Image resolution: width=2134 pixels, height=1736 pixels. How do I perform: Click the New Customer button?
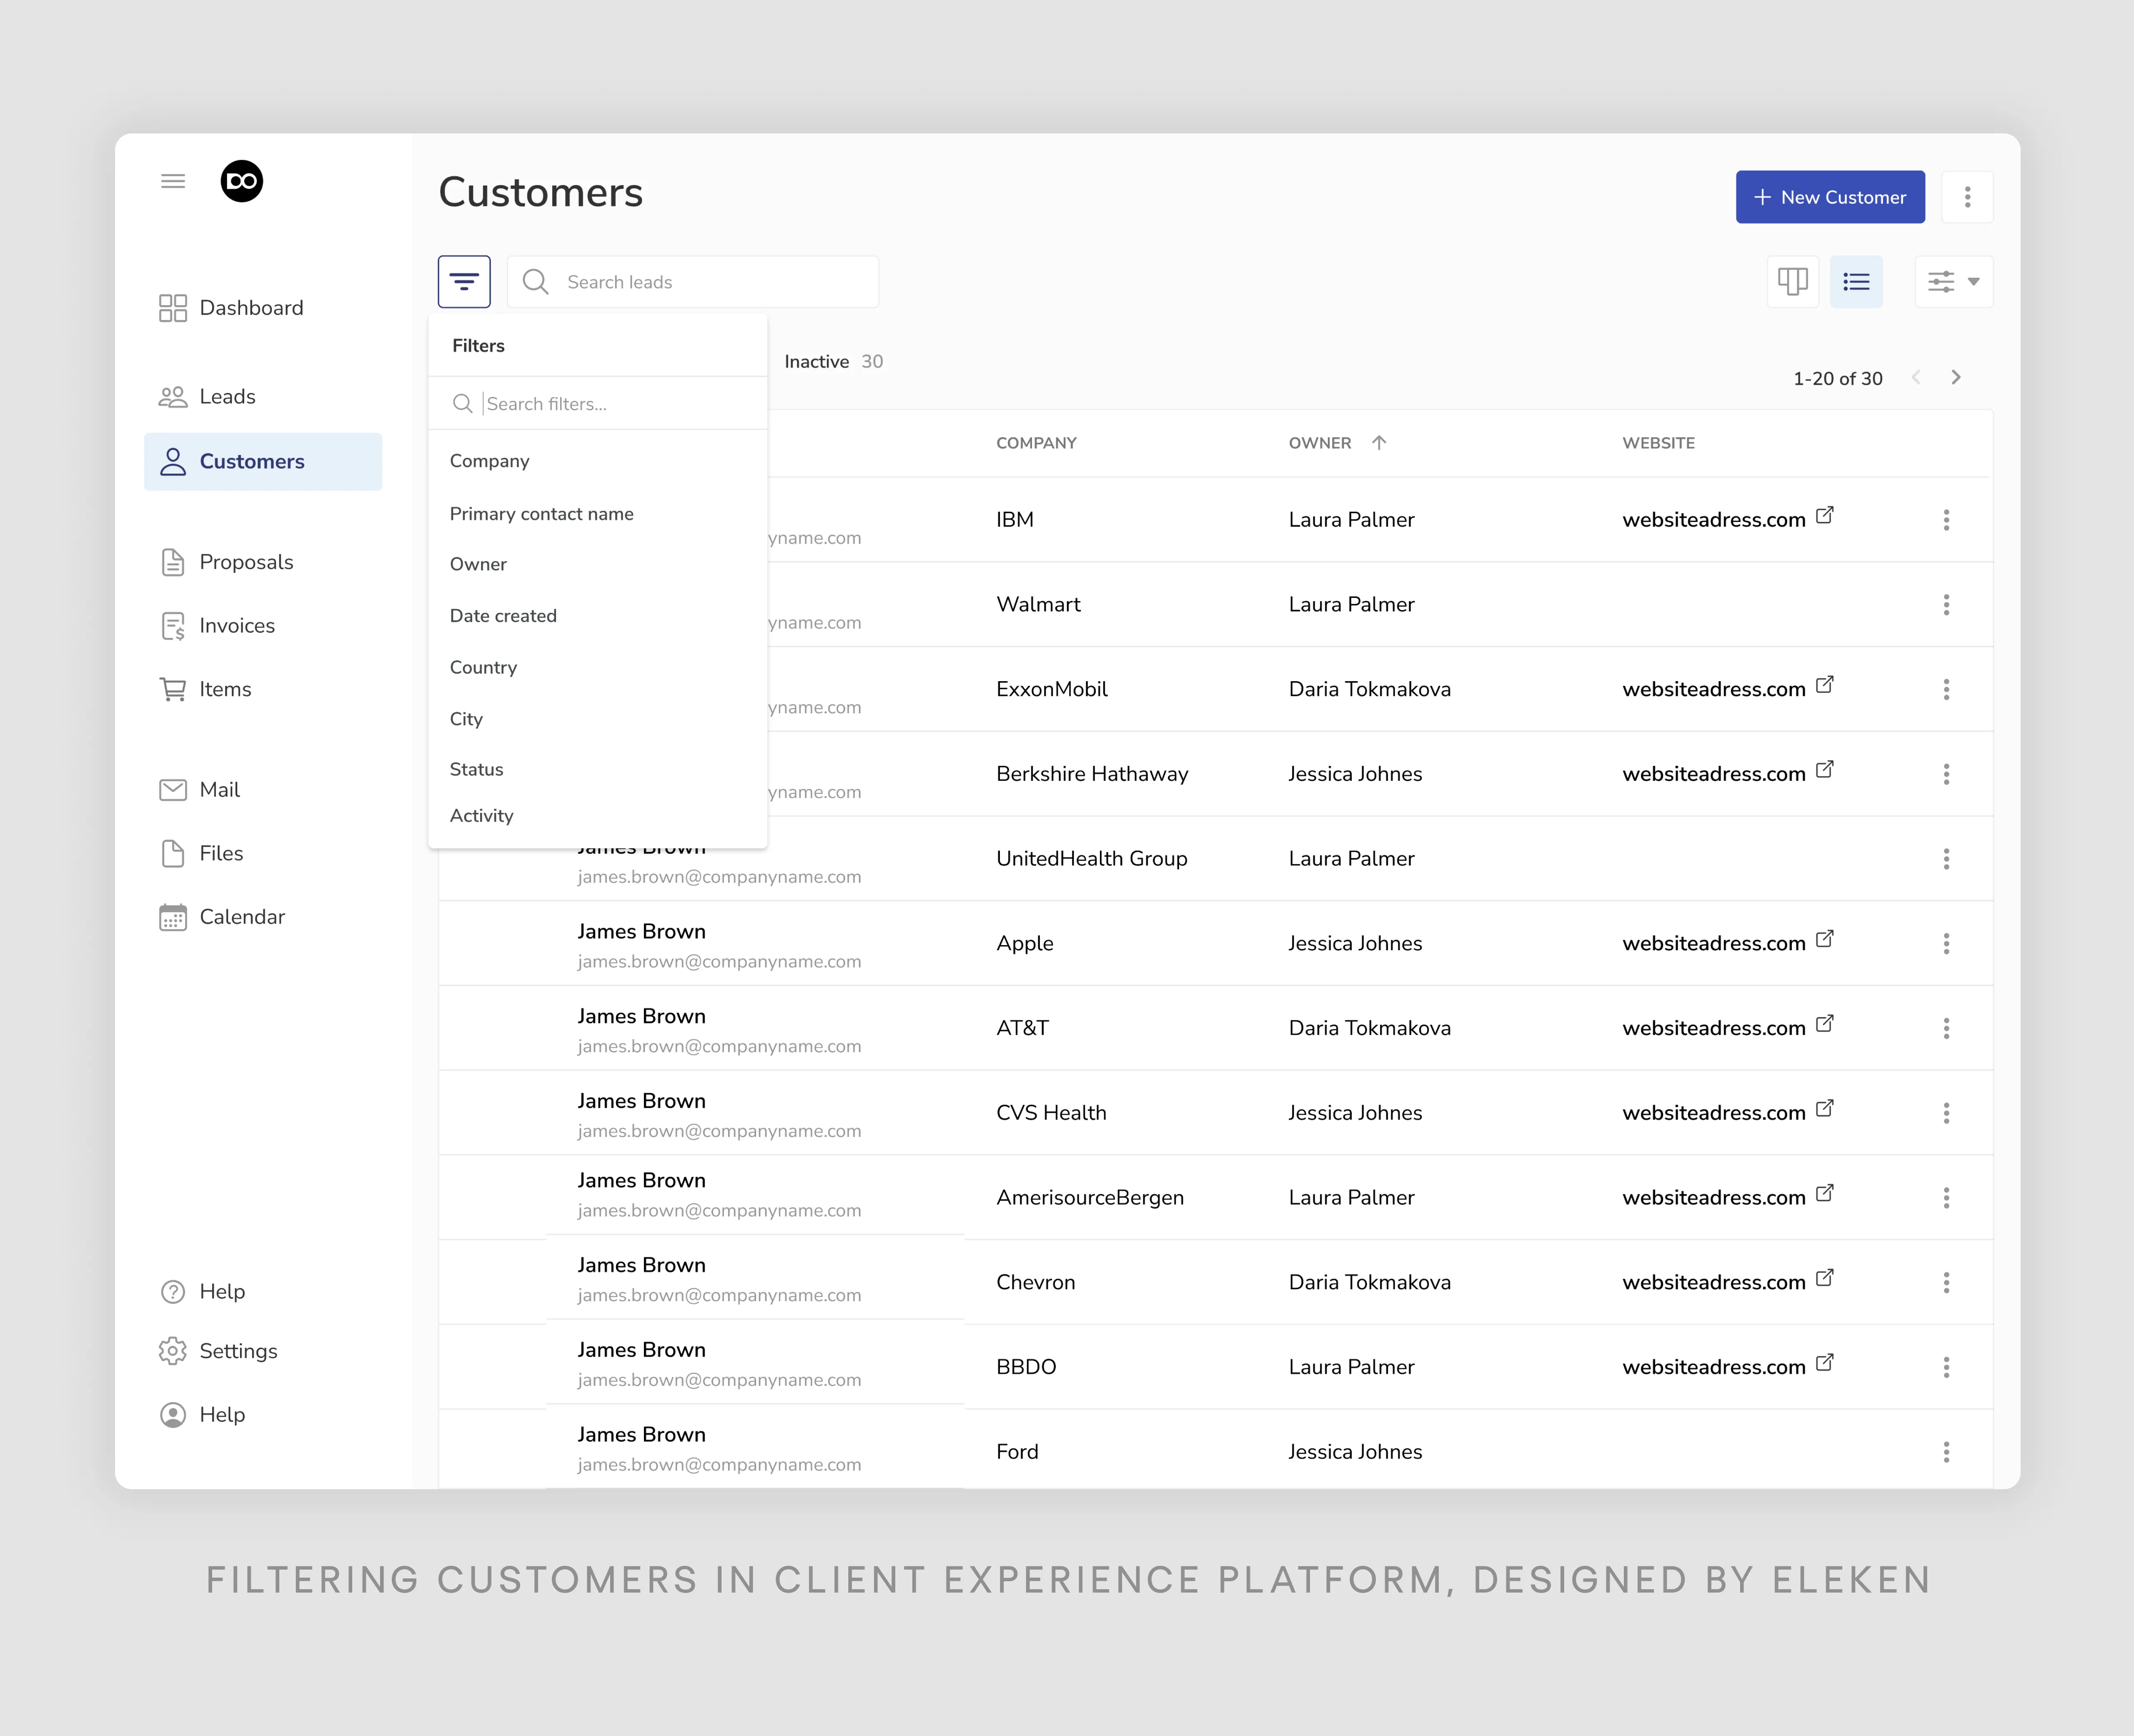click(1830, 197)
